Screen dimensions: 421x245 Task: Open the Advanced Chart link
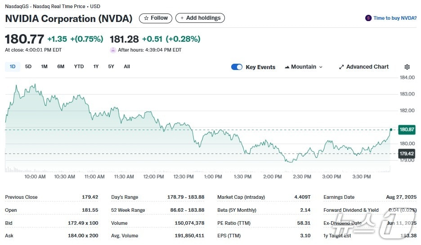pos(367,67)
